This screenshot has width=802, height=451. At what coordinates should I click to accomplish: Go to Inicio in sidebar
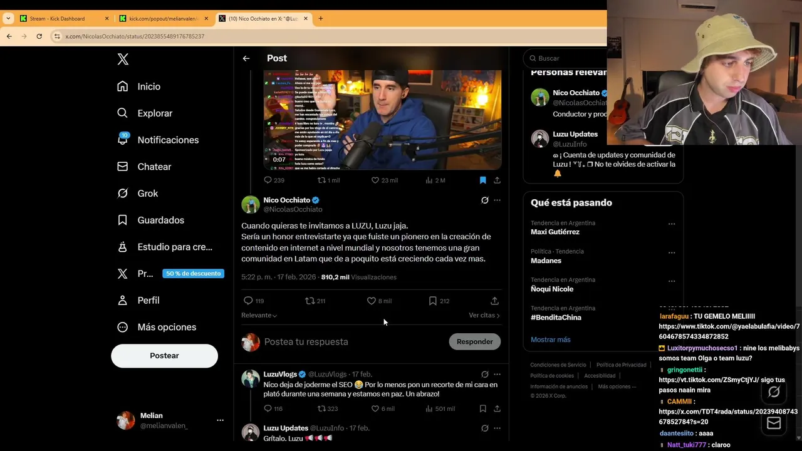tap(139, 86)
